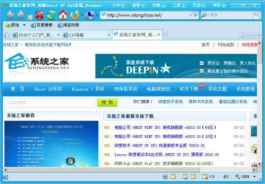
Task: Open the 查看 menu
Action: tap(139, 5)
